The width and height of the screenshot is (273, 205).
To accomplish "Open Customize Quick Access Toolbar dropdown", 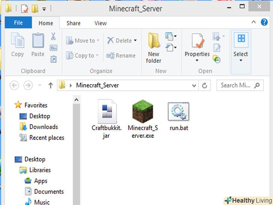I will click(44, 9).
